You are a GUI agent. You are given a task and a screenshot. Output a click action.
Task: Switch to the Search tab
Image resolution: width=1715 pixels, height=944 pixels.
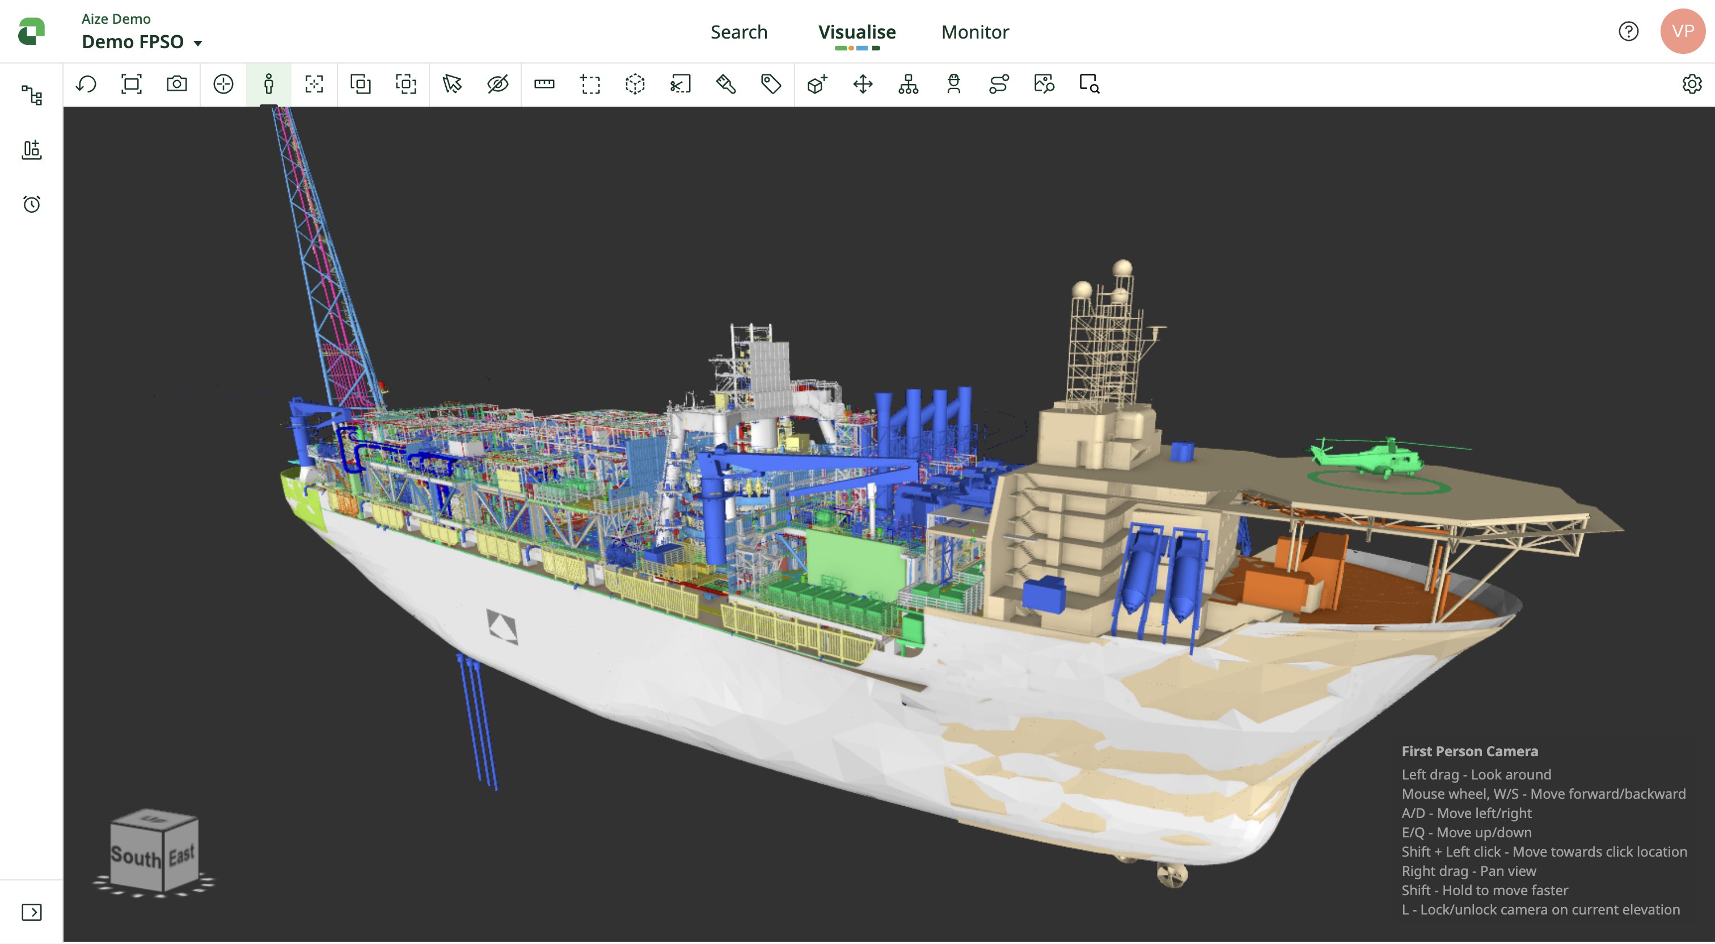(738, 32)
